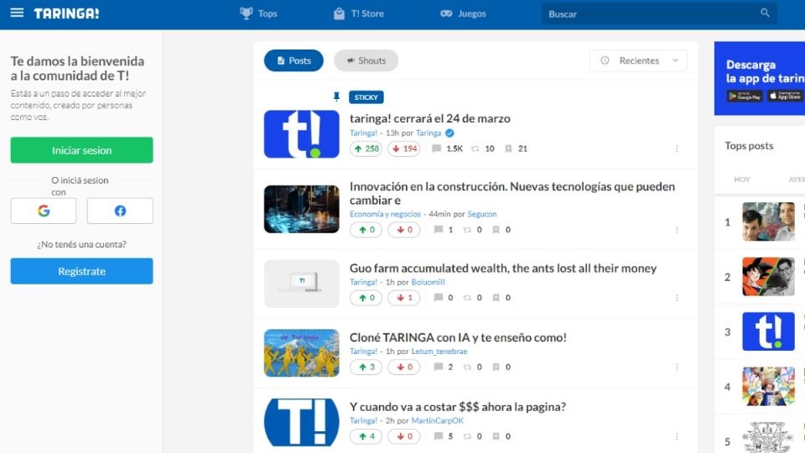
Task: Open Google Play badge in app banner
Action: tap(745, 96)
